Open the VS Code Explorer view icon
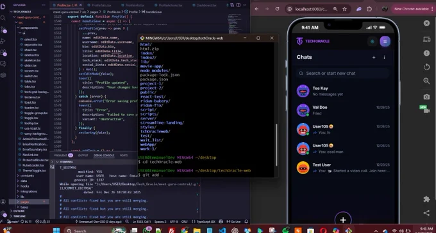 tap(3, 6)
